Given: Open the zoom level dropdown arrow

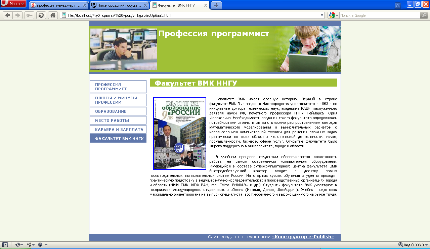Looking at the screenshot, I should pyautogui.click(x=427, y=245).
